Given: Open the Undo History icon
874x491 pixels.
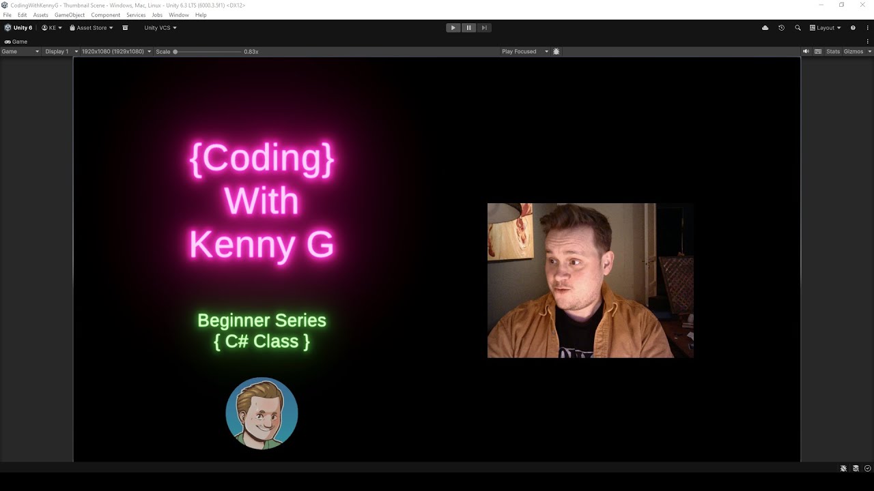Looking at the screenshot, I should (781, 28).
